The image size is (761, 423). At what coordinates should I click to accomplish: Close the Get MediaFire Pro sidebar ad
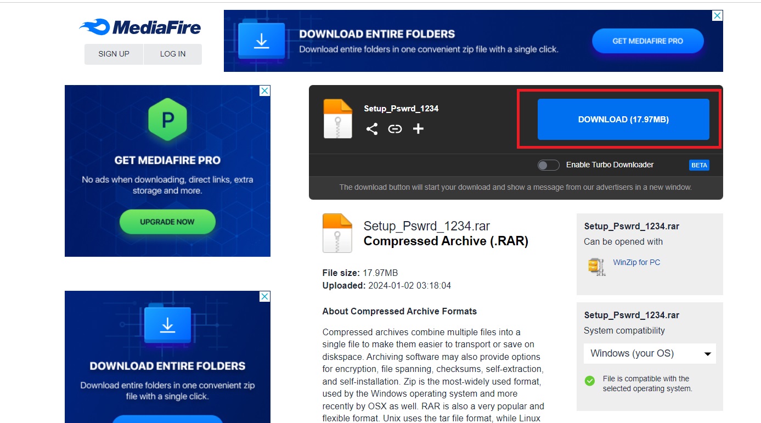264,91
